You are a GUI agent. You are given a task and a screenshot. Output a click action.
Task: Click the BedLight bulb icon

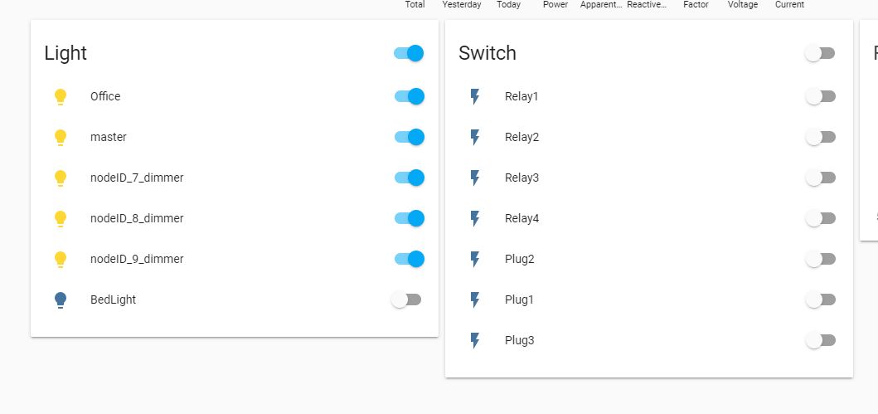tap(60, 300)
